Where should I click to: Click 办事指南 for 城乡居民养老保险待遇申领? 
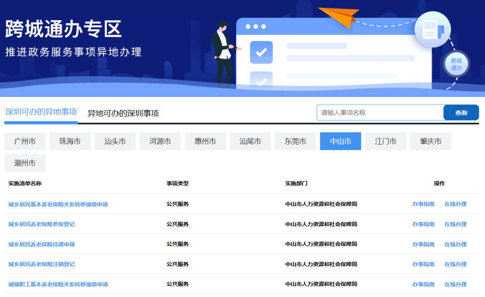(424, 244)
